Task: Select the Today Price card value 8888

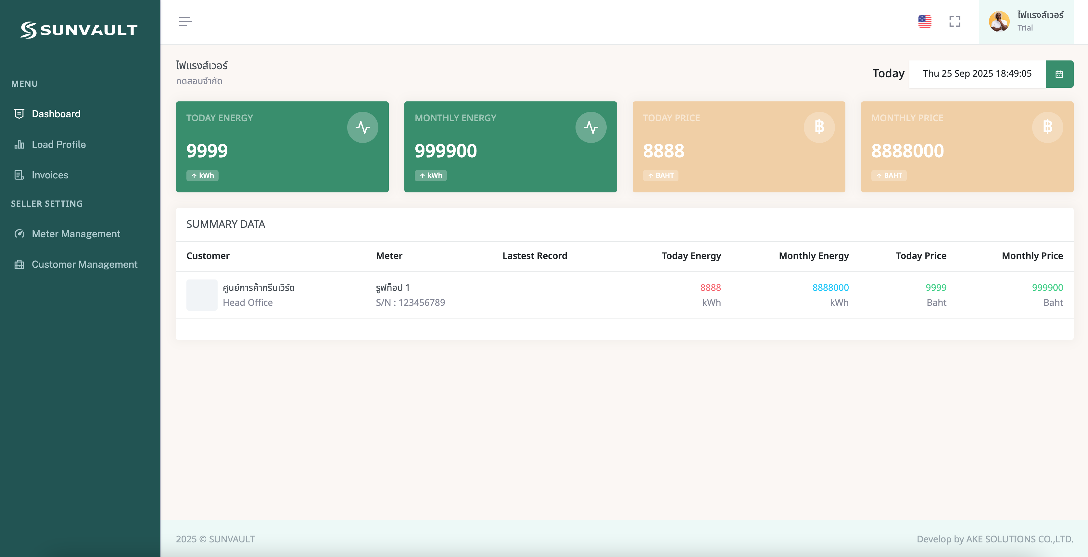Action: [664, 151]
